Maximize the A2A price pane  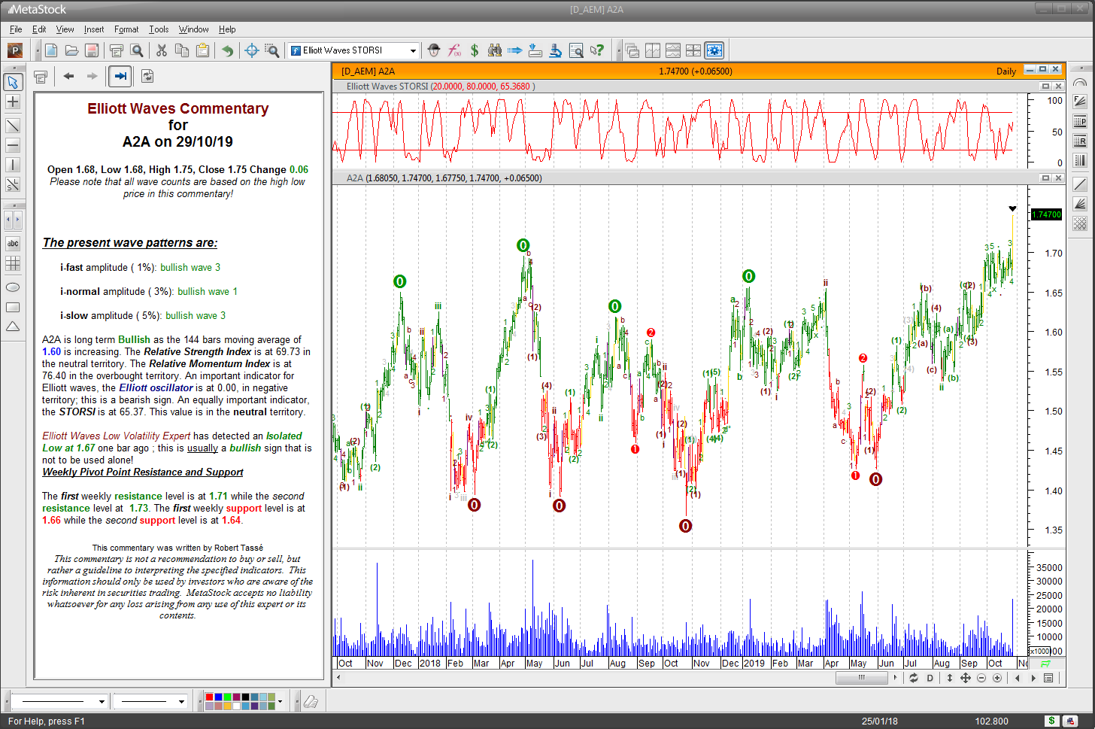(x=1045, y=178)
